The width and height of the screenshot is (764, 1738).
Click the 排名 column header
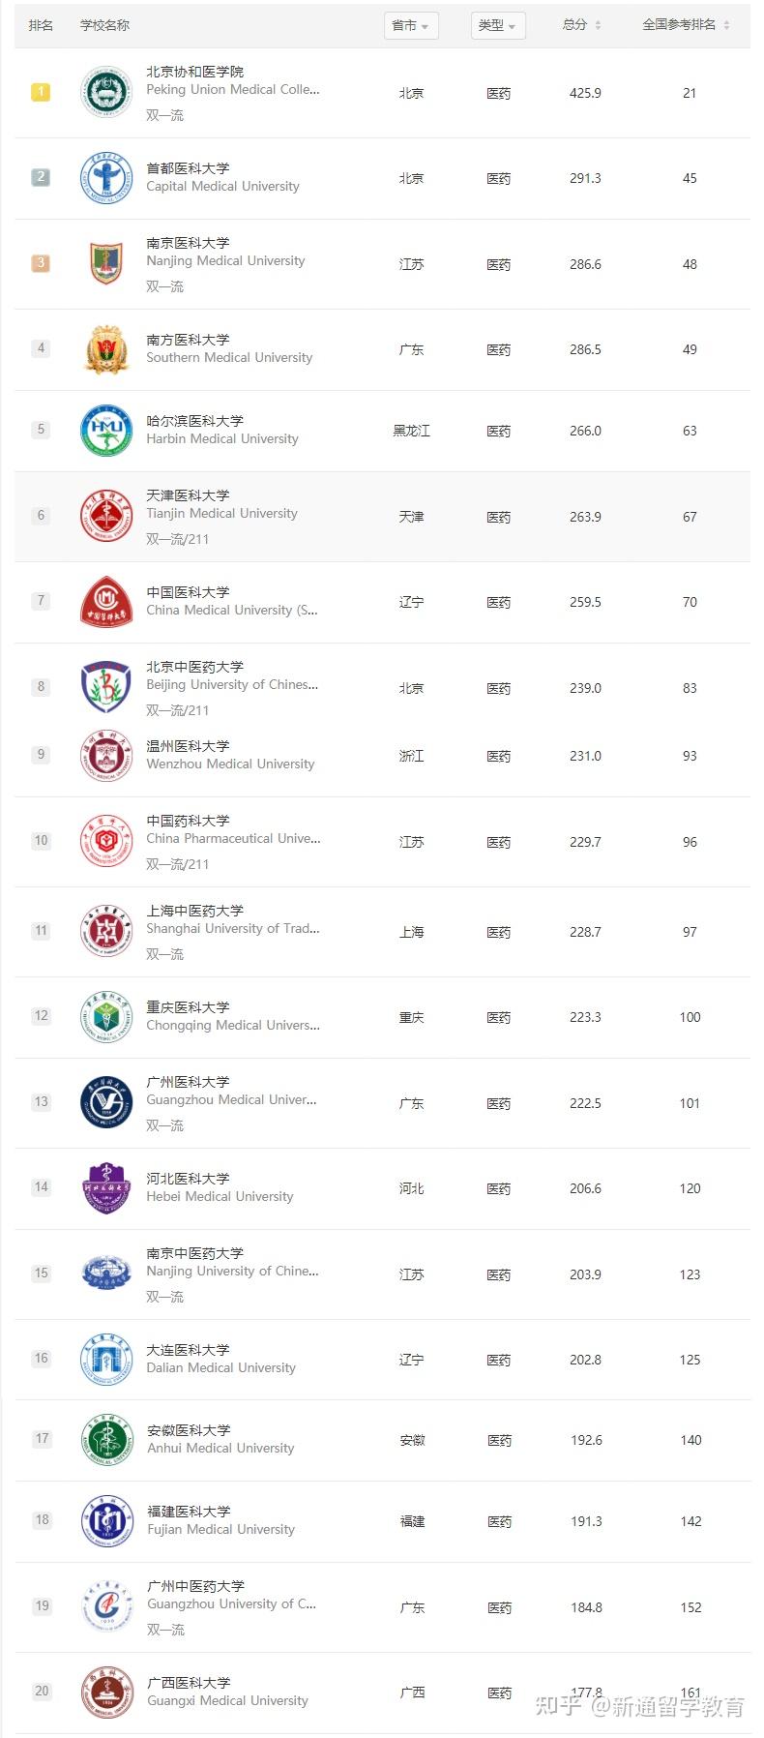[x=41, y=25]
